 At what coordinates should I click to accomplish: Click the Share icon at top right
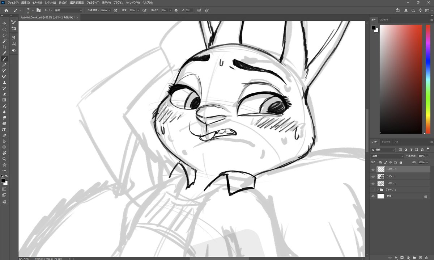[x=397, y=10]
